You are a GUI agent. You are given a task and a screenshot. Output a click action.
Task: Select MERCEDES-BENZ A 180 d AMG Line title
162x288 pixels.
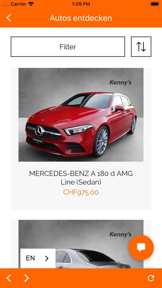(x=81, y=178)
